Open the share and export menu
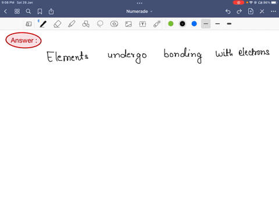This screenshot has width=279, height=209. tap(51, 12)
